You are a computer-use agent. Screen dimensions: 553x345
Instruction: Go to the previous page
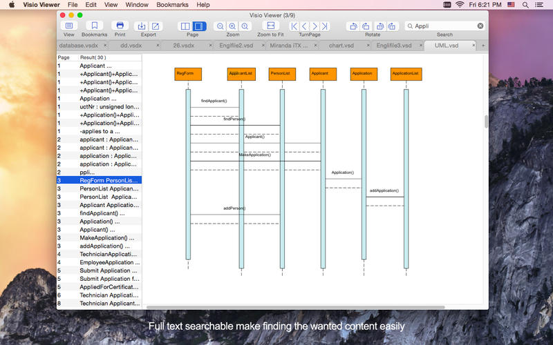tap(304, 26)
